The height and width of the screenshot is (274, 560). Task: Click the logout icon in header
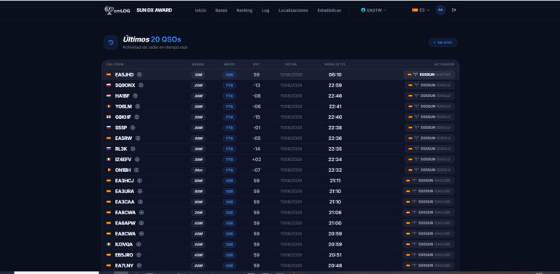(x=454, y=10)
